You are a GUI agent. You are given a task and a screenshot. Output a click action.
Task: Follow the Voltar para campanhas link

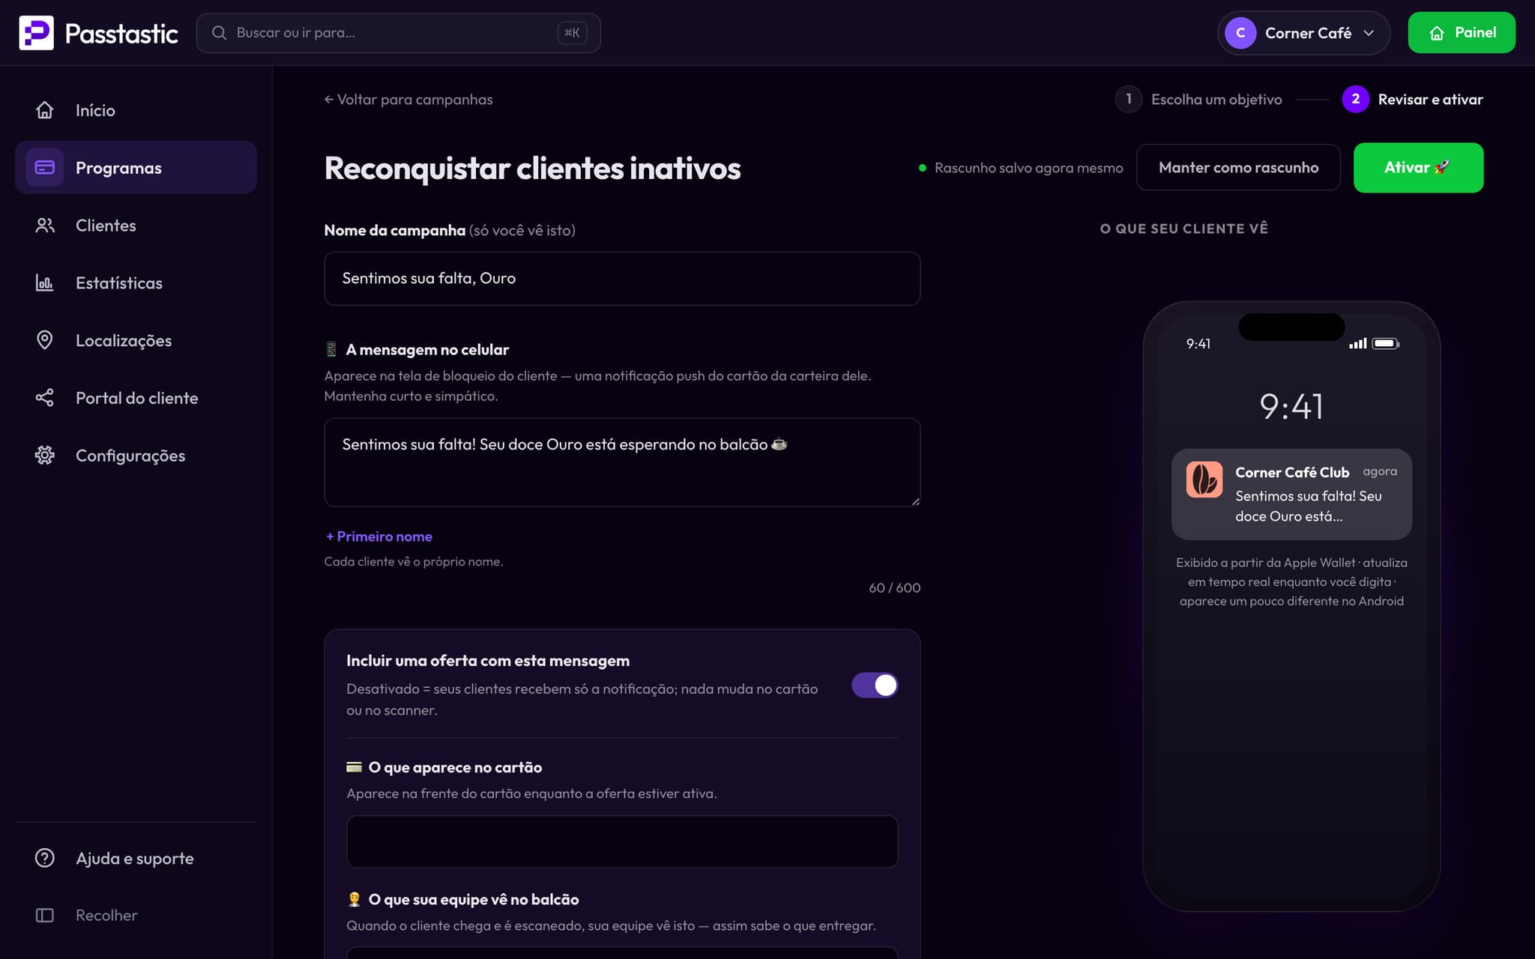coord(408,100)
